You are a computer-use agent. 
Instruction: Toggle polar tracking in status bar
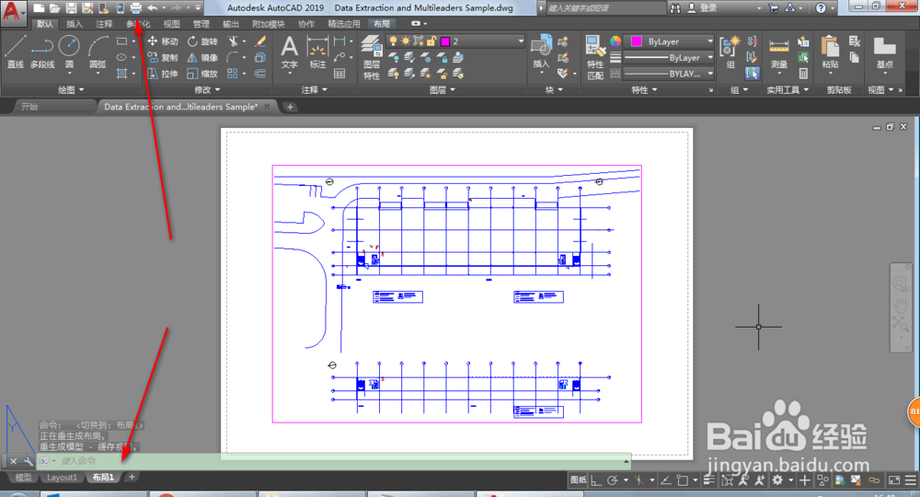[613, 480]
